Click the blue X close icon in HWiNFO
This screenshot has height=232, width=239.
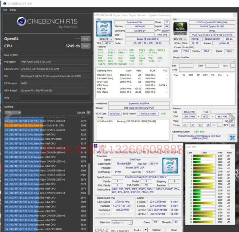pos(232,138)
